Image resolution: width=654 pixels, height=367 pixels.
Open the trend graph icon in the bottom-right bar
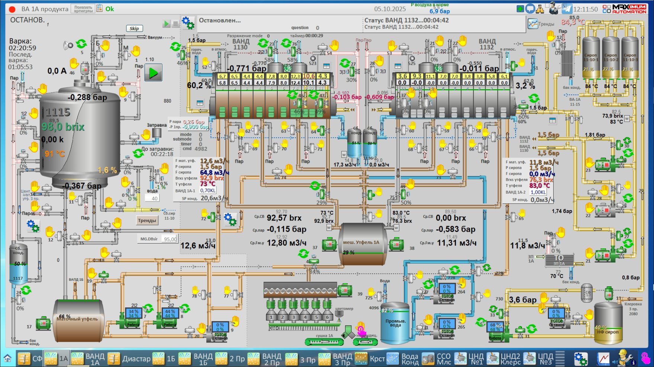603,358
